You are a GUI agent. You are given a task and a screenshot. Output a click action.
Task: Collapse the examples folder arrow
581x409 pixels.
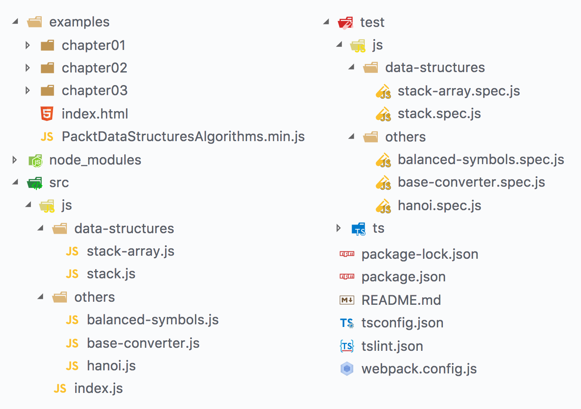[x=16, y=21]
